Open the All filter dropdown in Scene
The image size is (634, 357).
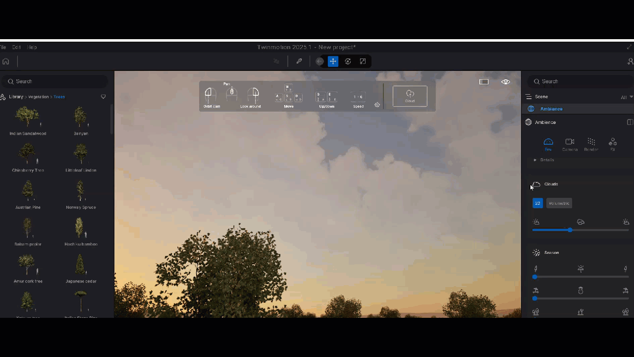pos(627,97)
